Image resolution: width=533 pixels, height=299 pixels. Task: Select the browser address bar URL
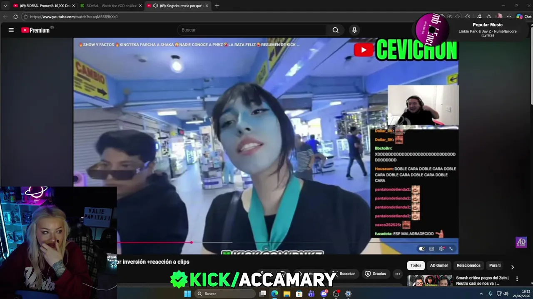[74, 17]
